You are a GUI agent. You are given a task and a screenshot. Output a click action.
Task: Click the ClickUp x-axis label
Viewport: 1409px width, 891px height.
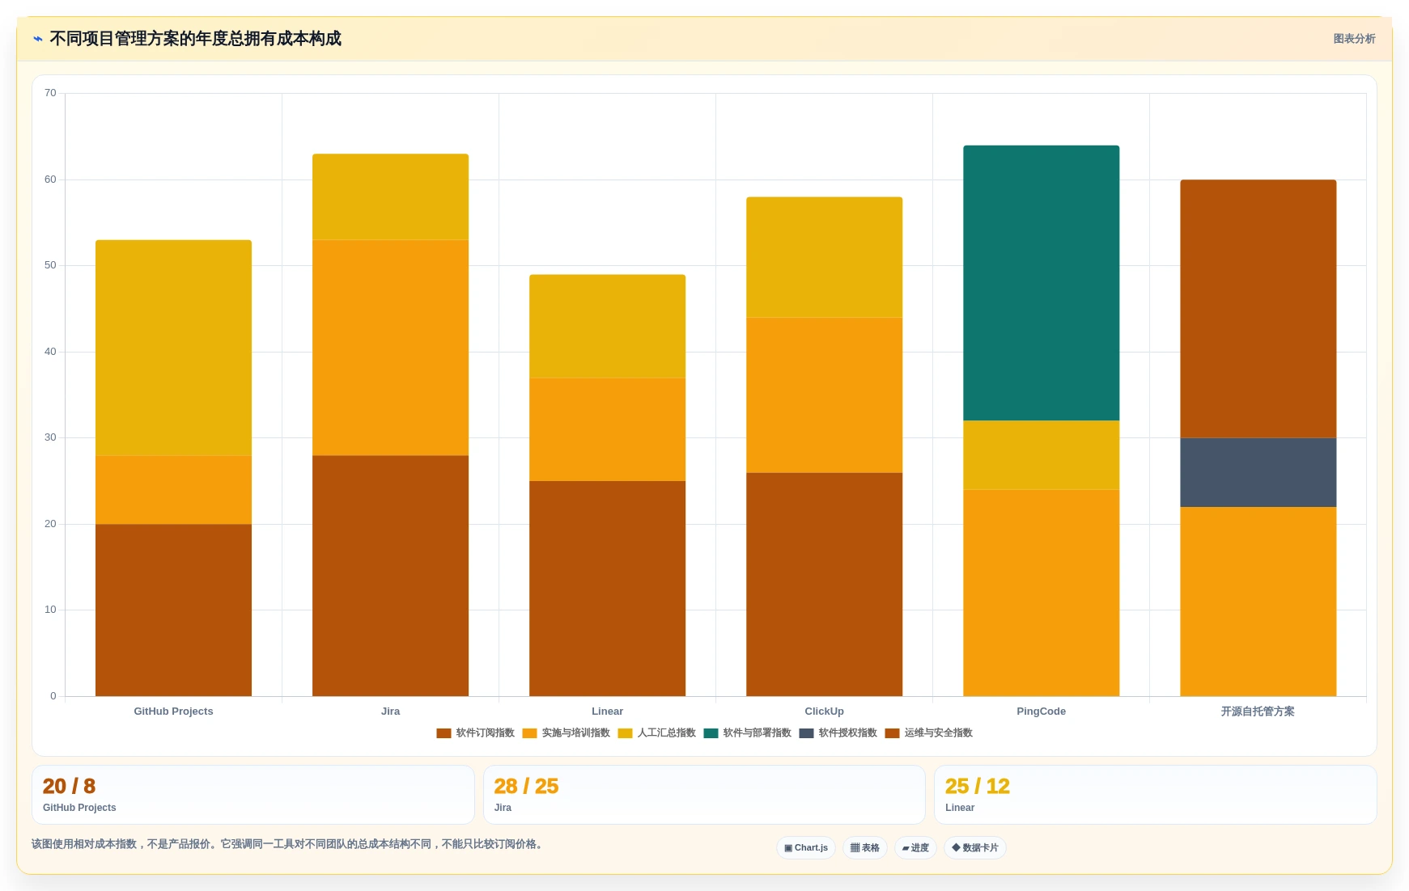(824, 712)
